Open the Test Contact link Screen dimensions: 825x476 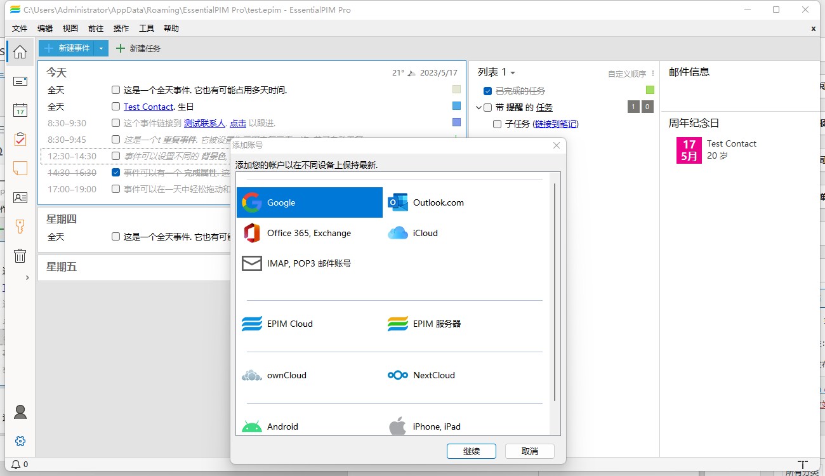[148, 107]
